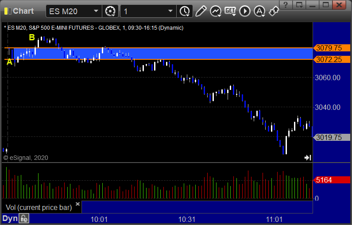The height and width of the screenshot is (225, 352).
Task: Click the orange 3079.75 price tag
Action: 332,48
